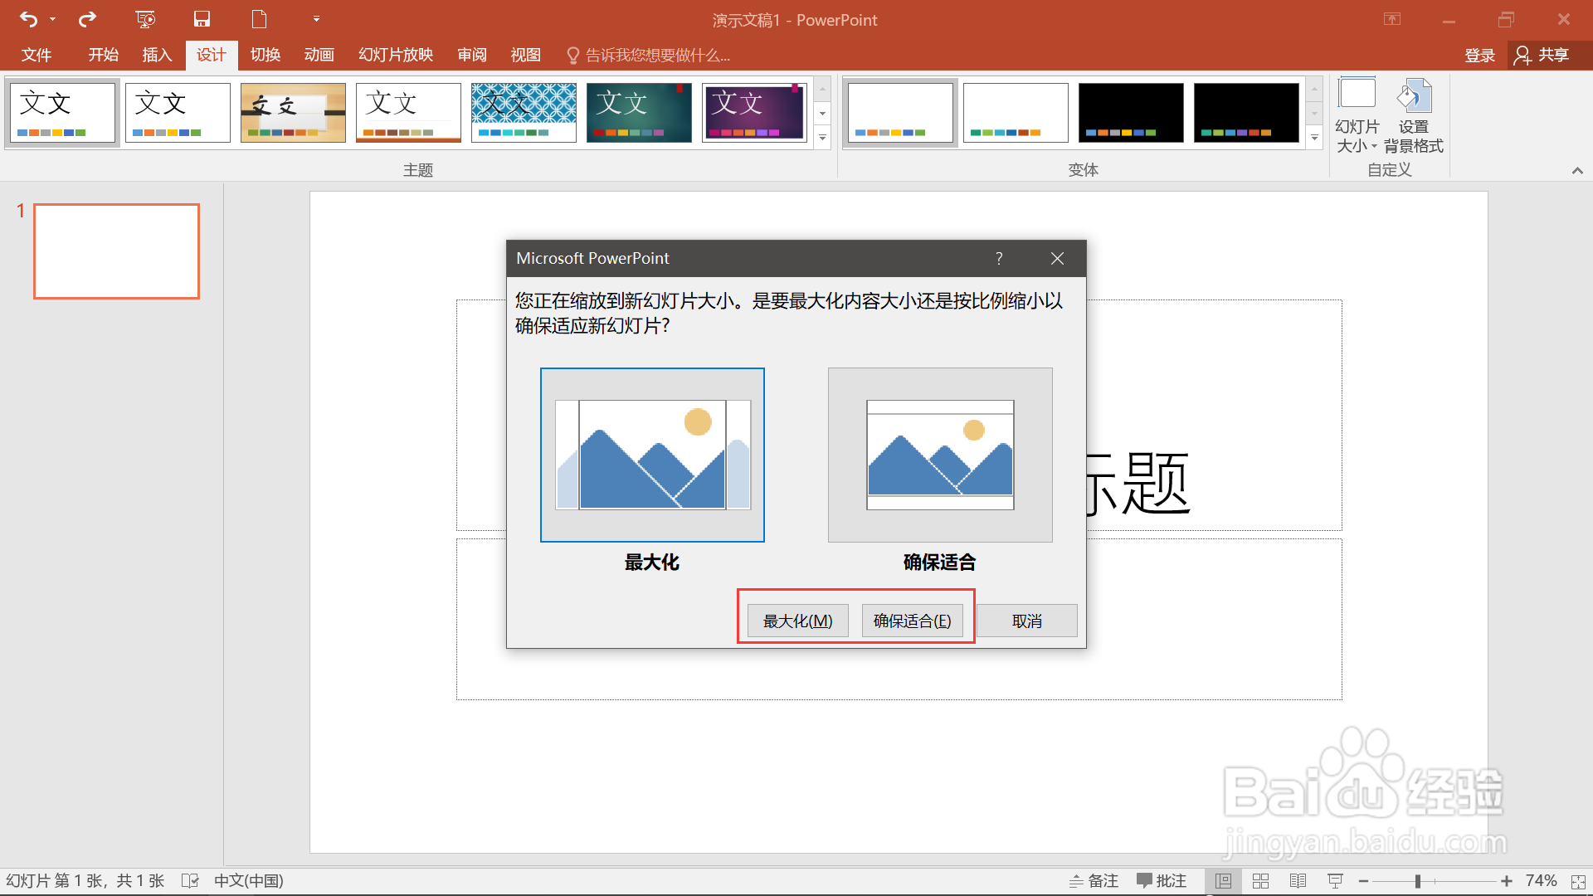Open the 幻灯片大小 dropdown
Image resolution: width=1593 pixels, height=896 pixels.
1357,115
